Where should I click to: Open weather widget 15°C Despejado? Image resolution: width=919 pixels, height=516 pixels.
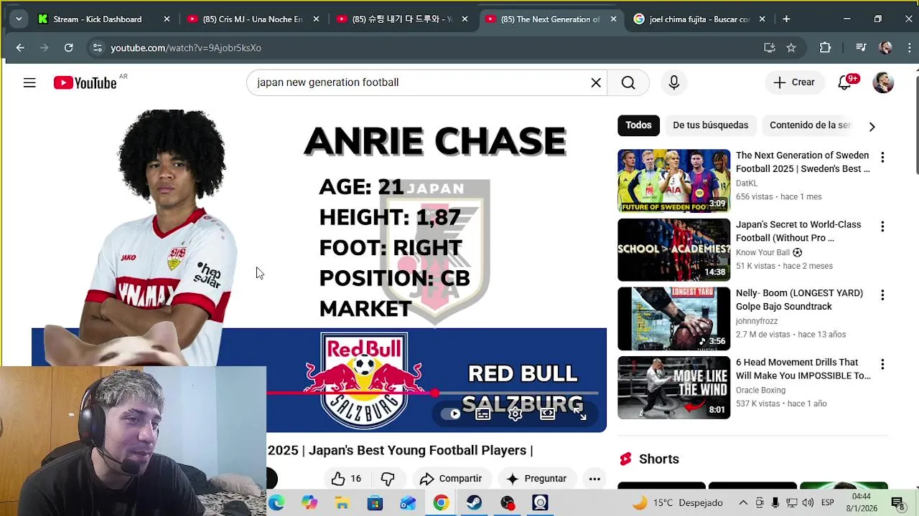[677, 502]
